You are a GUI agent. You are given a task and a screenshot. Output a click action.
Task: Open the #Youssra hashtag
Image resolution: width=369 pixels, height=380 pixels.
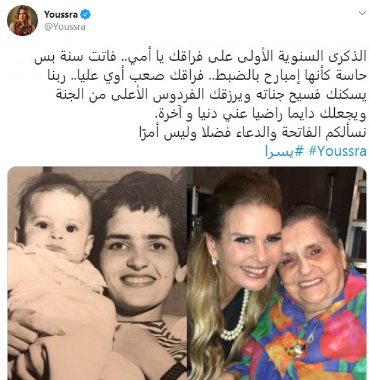[337, 151]
